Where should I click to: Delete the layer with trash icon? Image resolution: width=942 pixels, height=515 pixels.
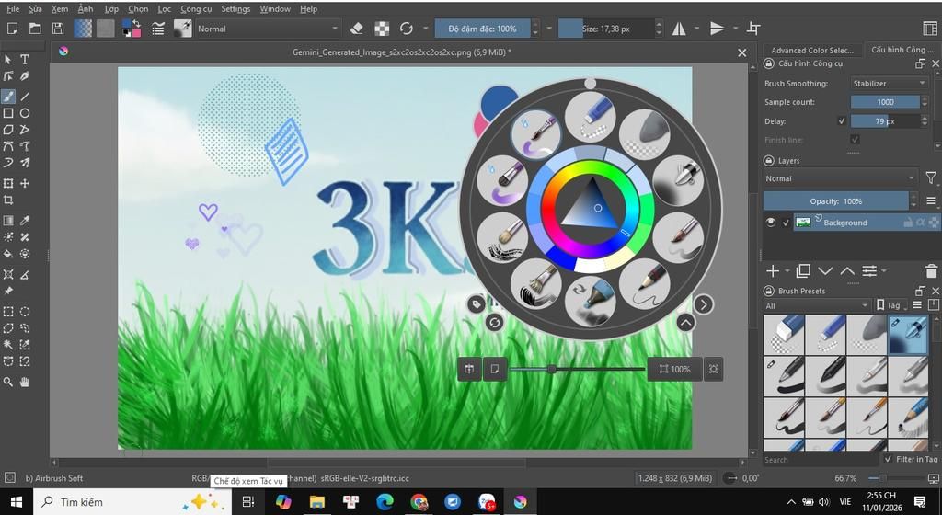(x=931, y=271)
